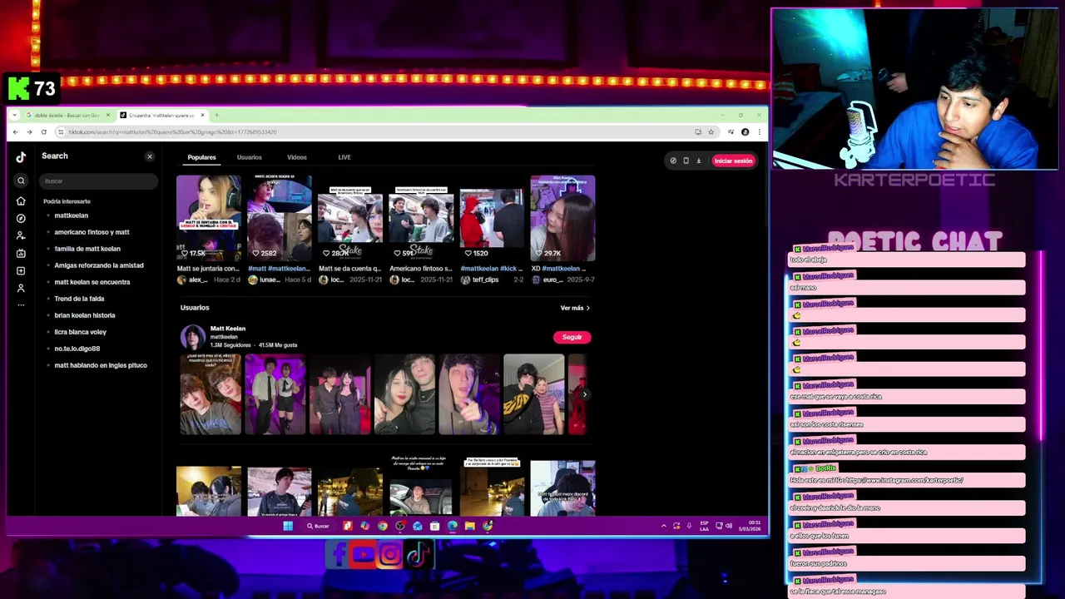Open the browser profile avatar icon
The image size is (1065, 599).
[745, 131]
